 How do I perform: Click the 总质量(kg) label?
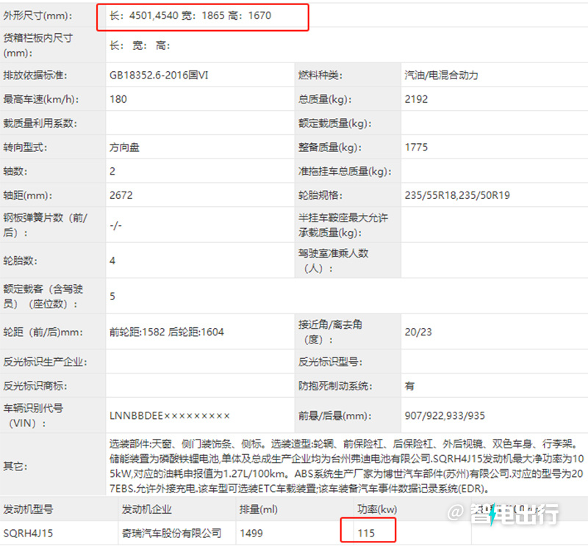pos(325,99)
